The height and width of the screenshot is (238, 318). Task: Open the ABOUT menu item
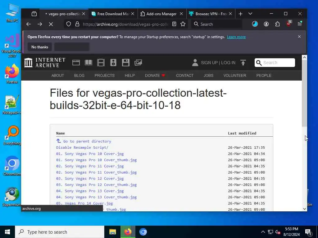(x=57, y=76)
